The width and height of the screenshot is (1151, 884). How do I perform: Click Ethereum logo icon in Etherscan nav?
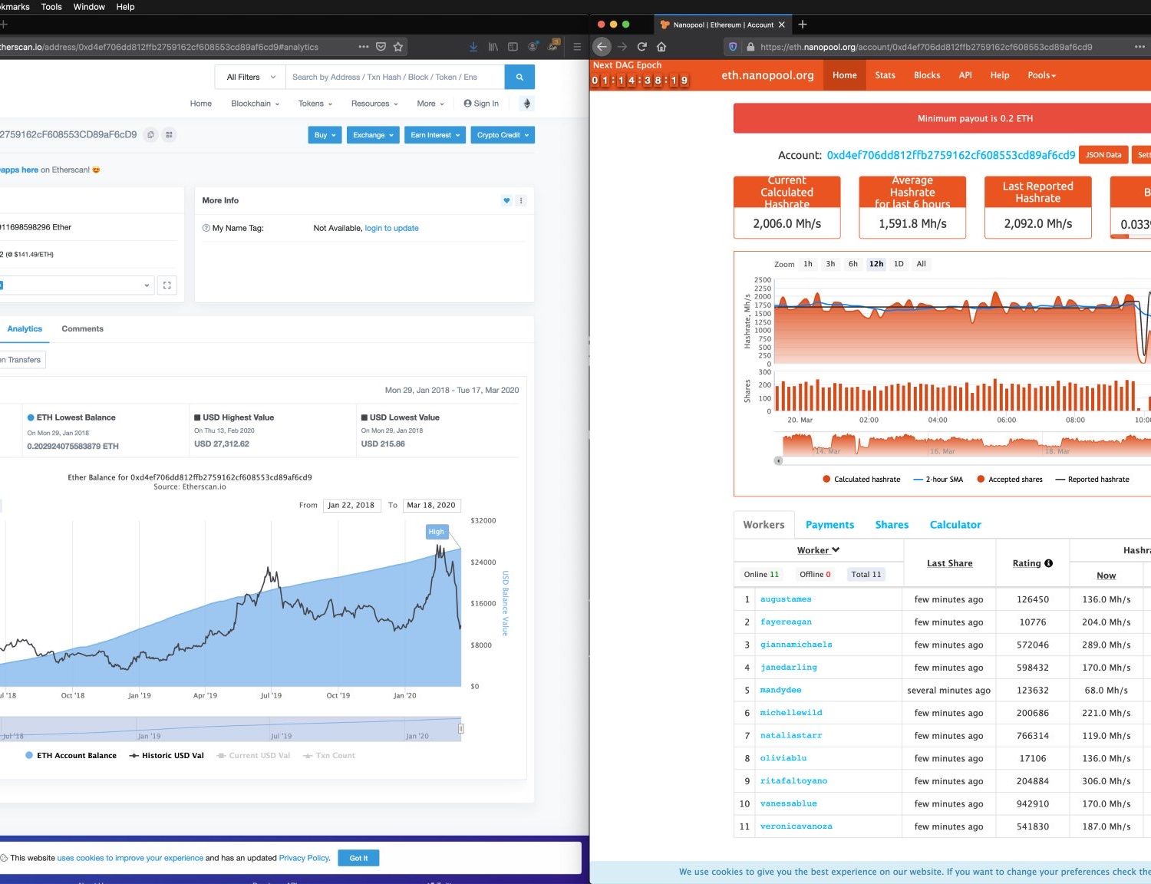click(x=526, y=104)
